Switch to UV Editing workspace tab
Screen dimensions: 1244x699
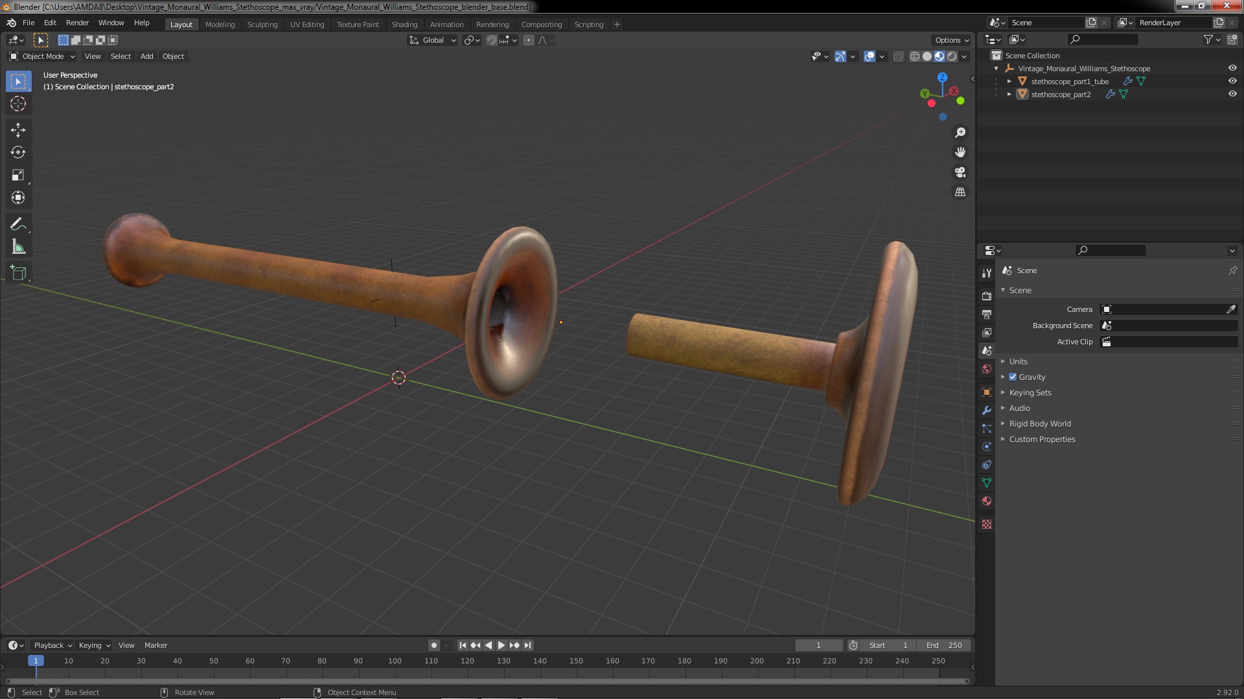click(306, 25)
